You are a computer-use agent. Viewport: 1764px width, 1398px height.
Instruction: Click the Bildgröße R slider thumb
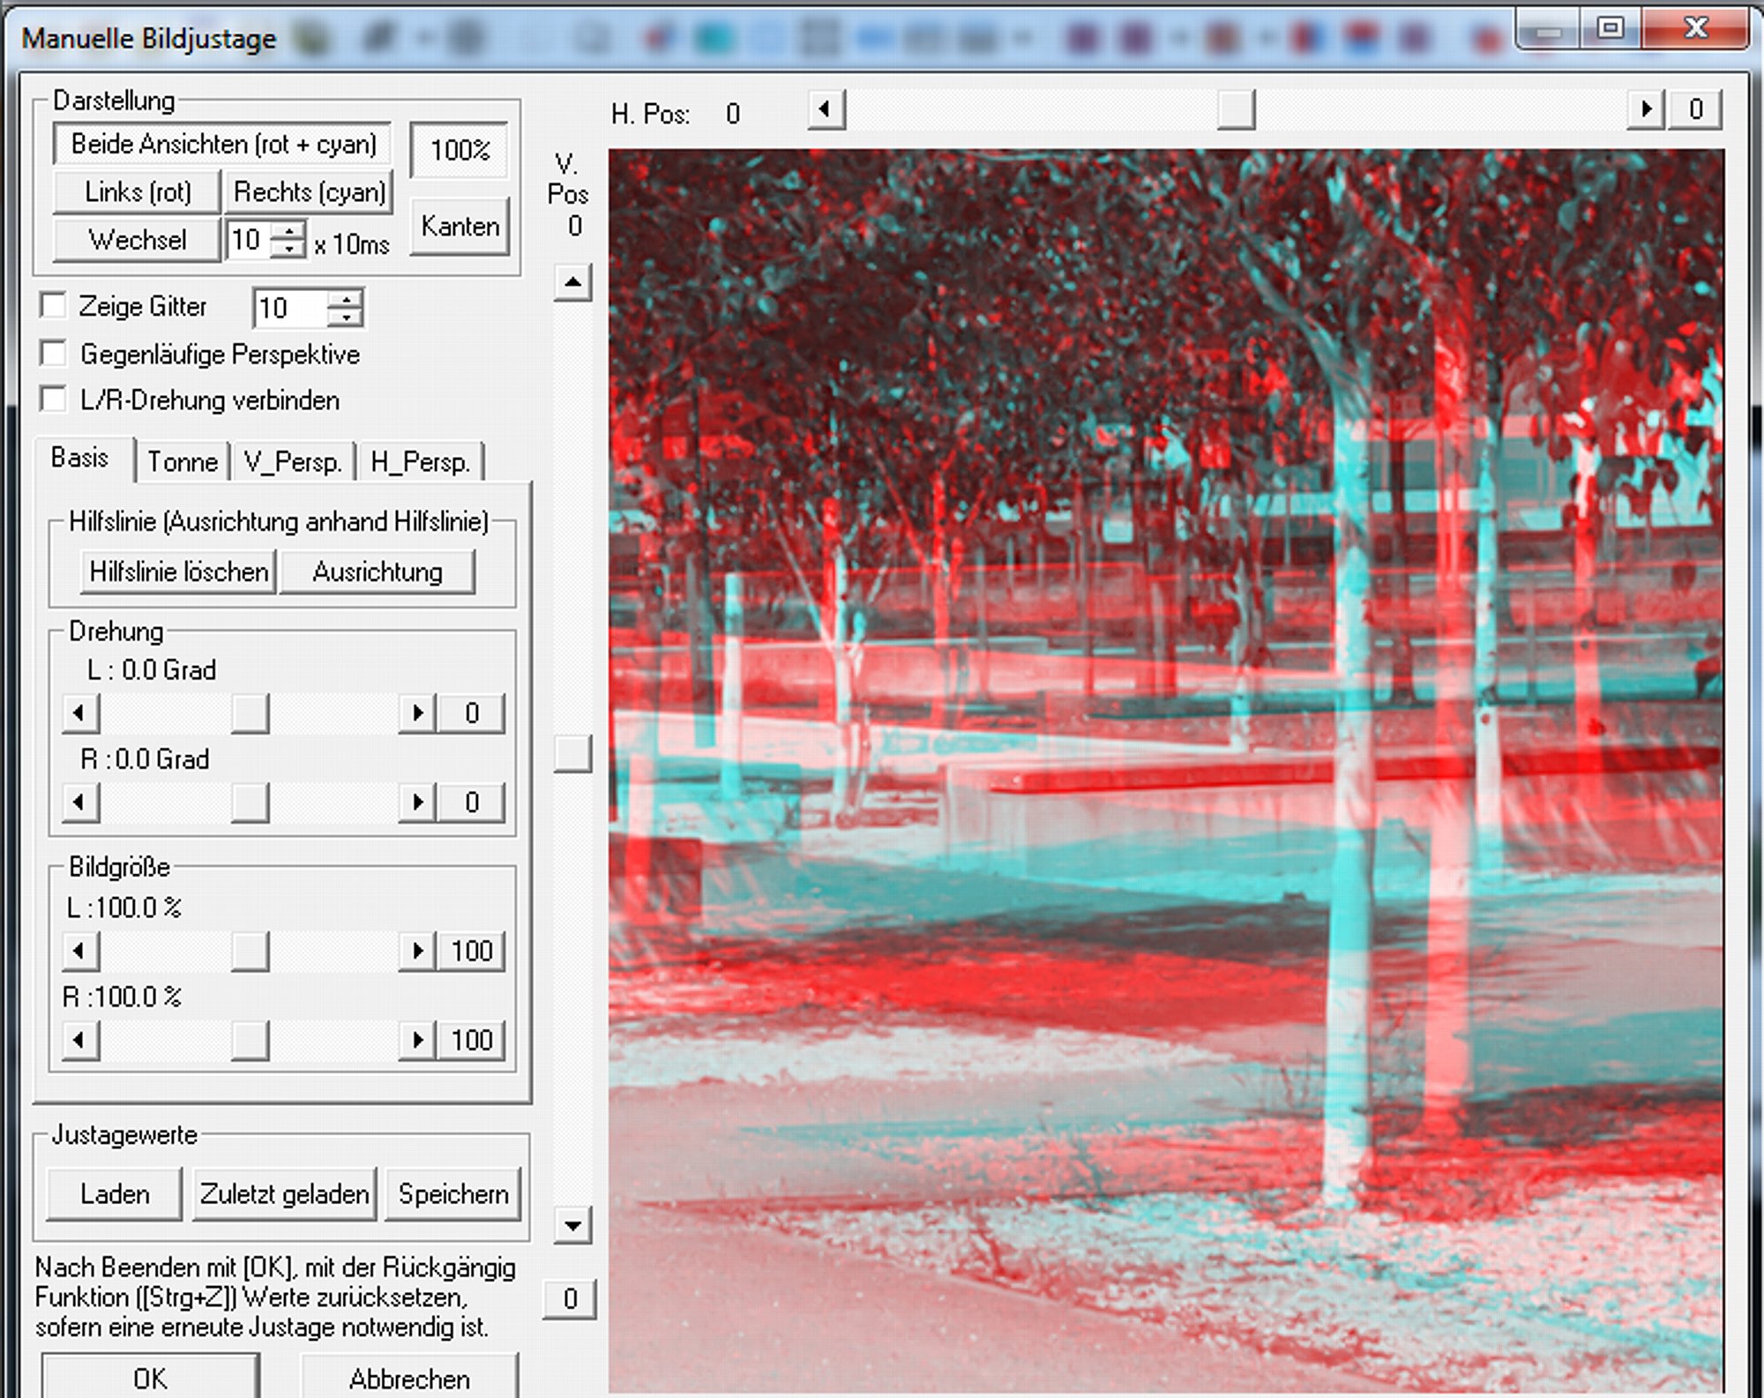[250, 1041]
